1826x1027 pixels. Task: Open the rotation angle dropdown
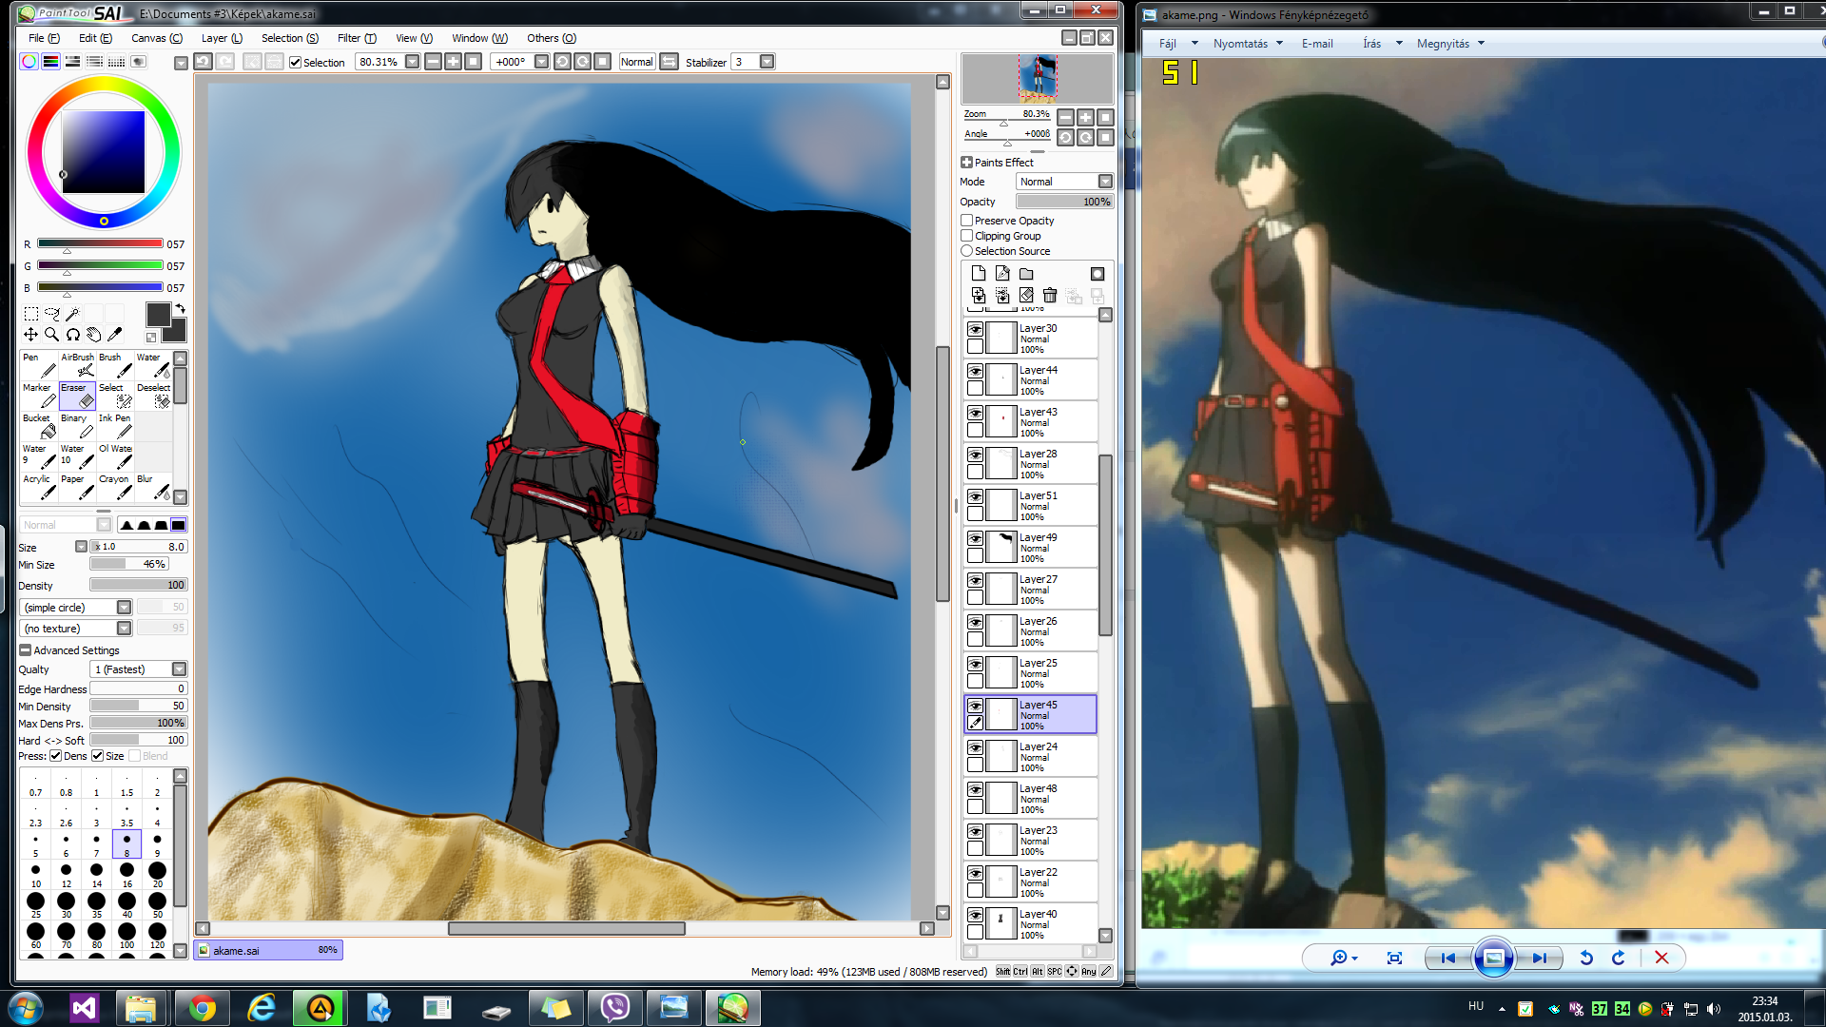point(542,62)
